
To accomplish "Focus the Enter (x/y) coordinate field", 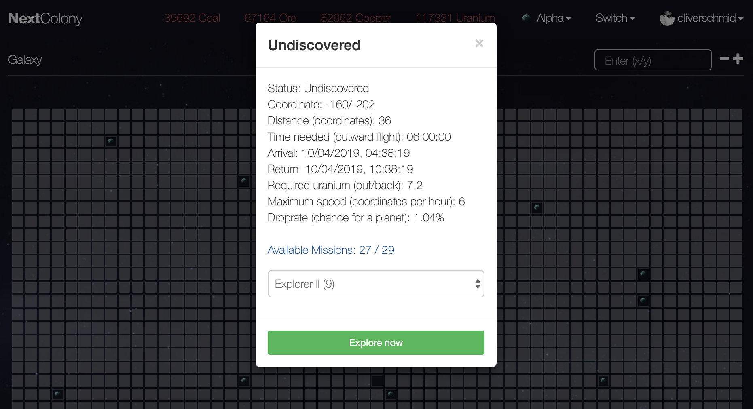I will [x=653, y=60].
